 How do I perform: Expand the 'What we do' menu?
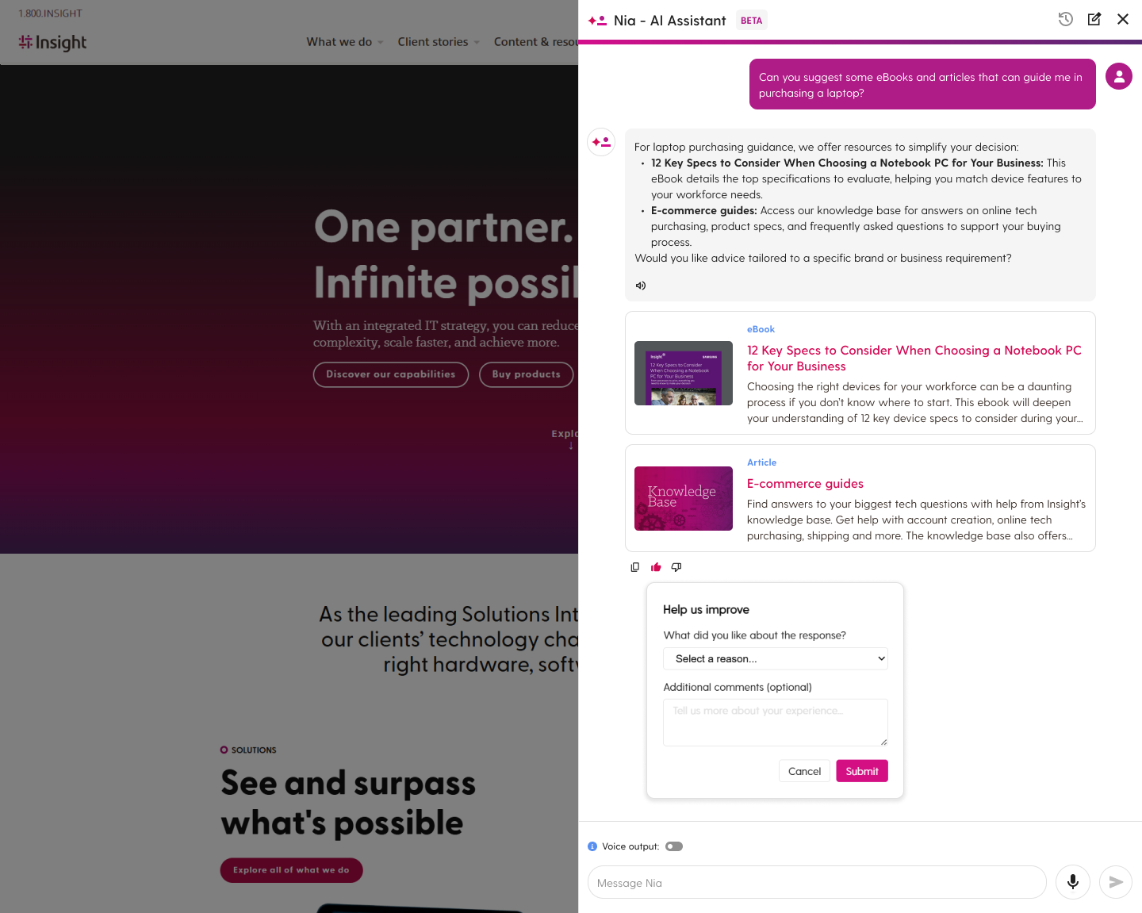click(345, 42)
